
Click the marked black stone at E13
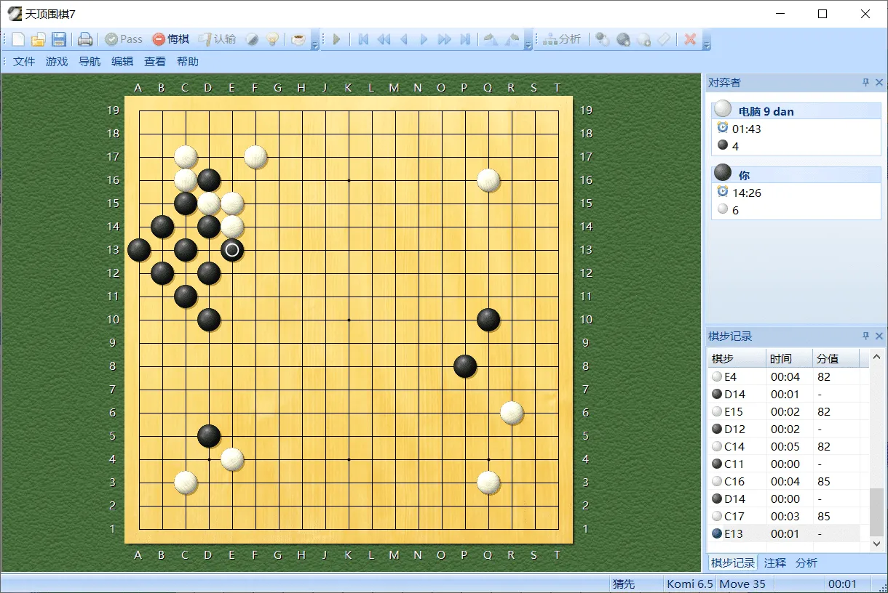232,250
